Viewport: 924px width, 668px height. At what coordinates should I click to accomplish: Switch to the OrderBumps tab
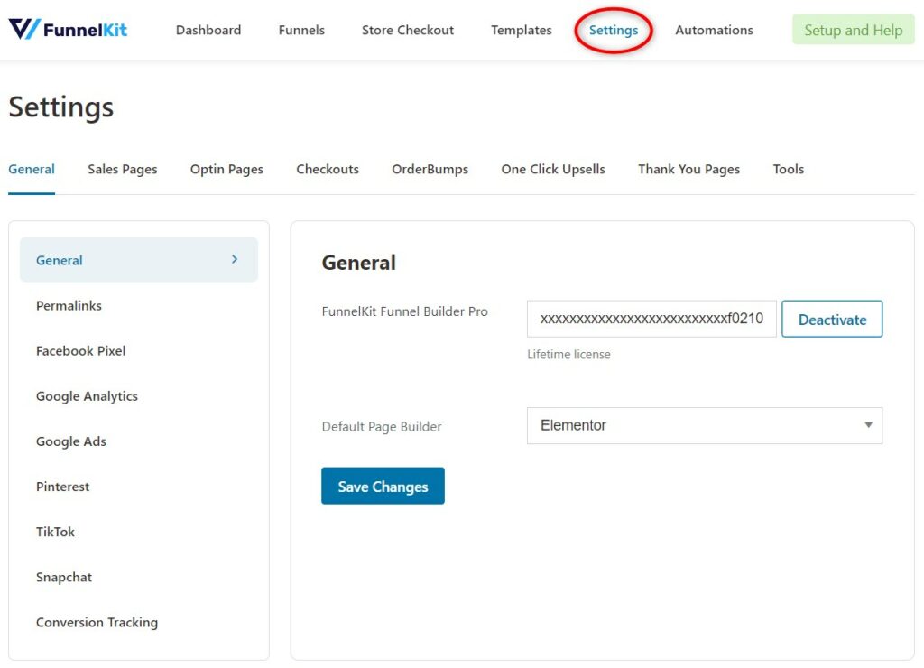click(x=430, y=169)
